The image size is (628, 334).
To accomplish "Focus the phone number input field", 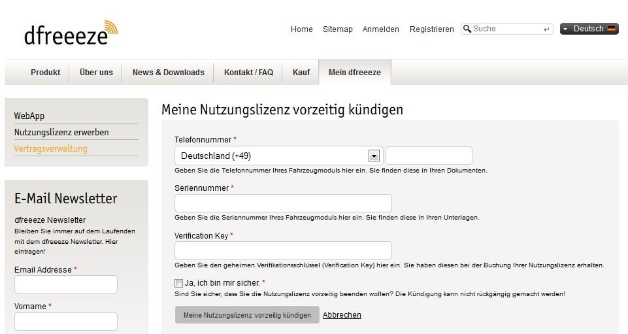I will click(x=429, y=156).
